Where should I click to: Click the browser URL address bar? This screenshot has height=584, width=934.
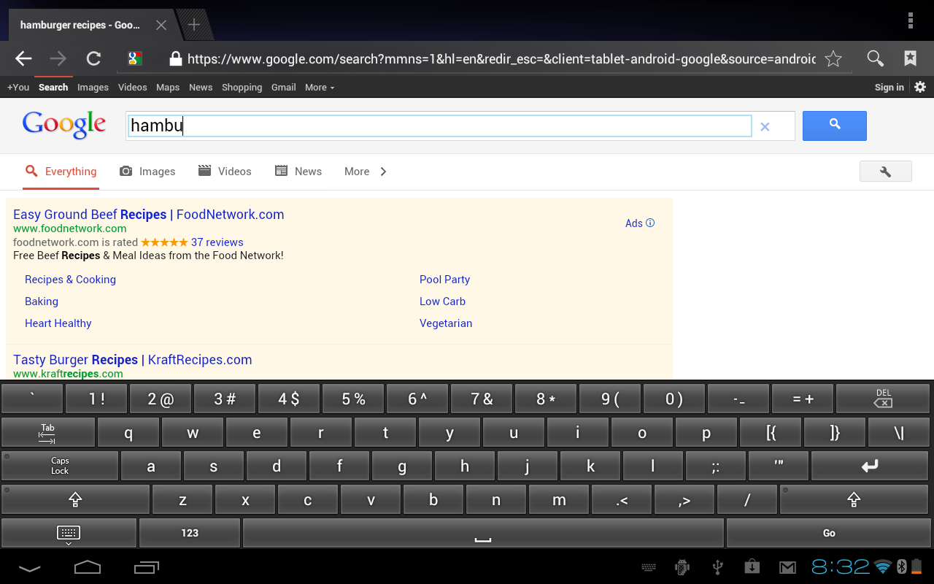501,59
